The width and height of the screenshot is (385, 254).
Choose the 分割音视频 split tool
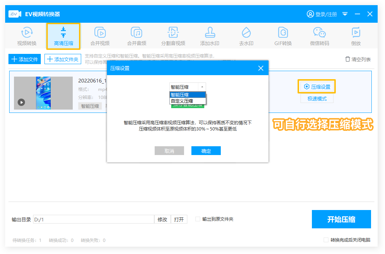[173, 36]
